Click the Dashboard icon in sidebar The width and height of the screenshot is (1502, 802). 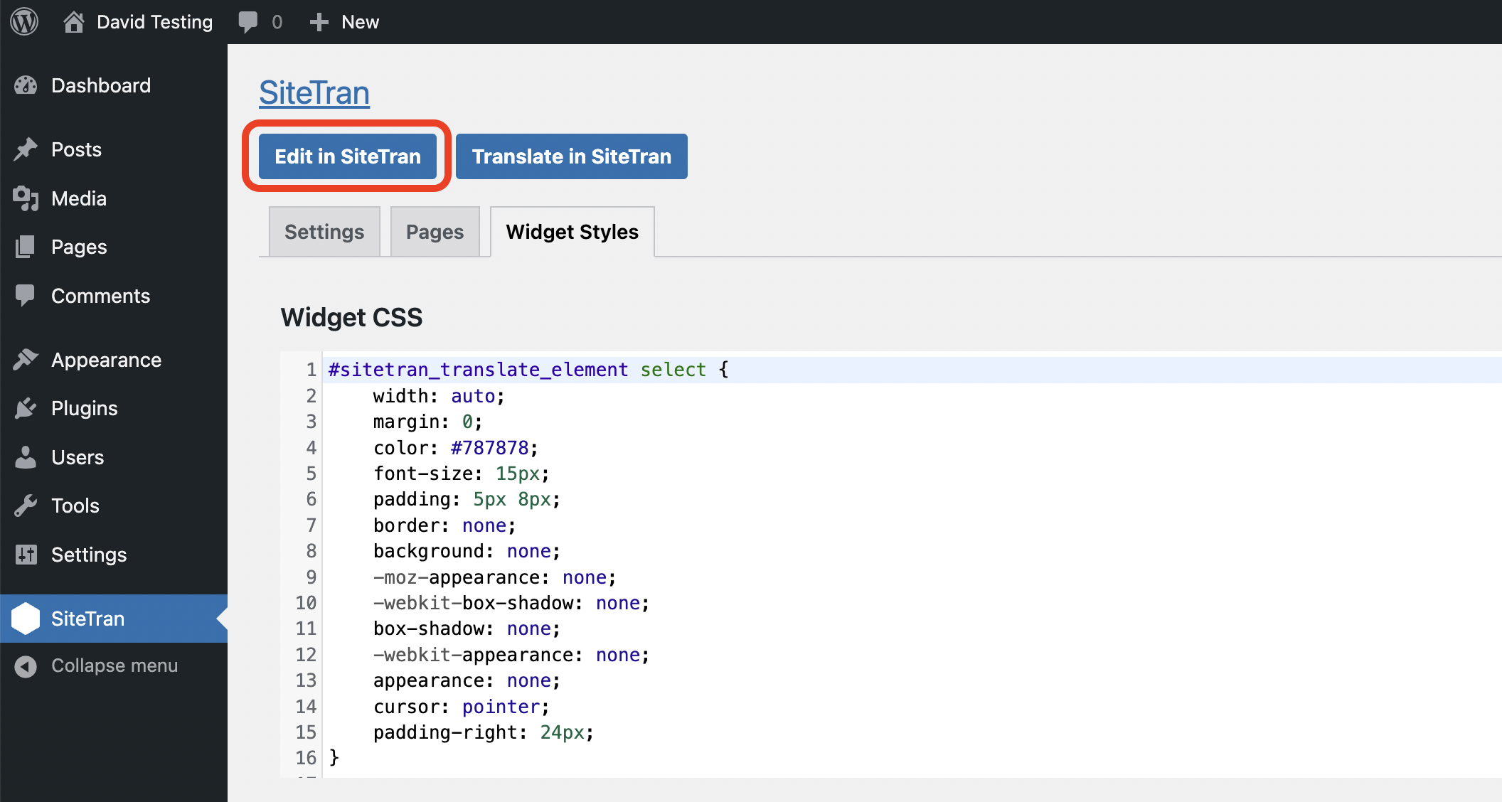click(27, 86)
